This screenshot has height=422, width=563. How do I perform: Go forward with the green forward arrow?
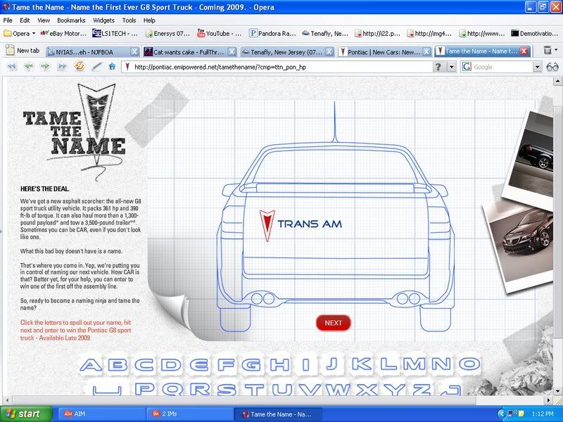tap(45, 66)
